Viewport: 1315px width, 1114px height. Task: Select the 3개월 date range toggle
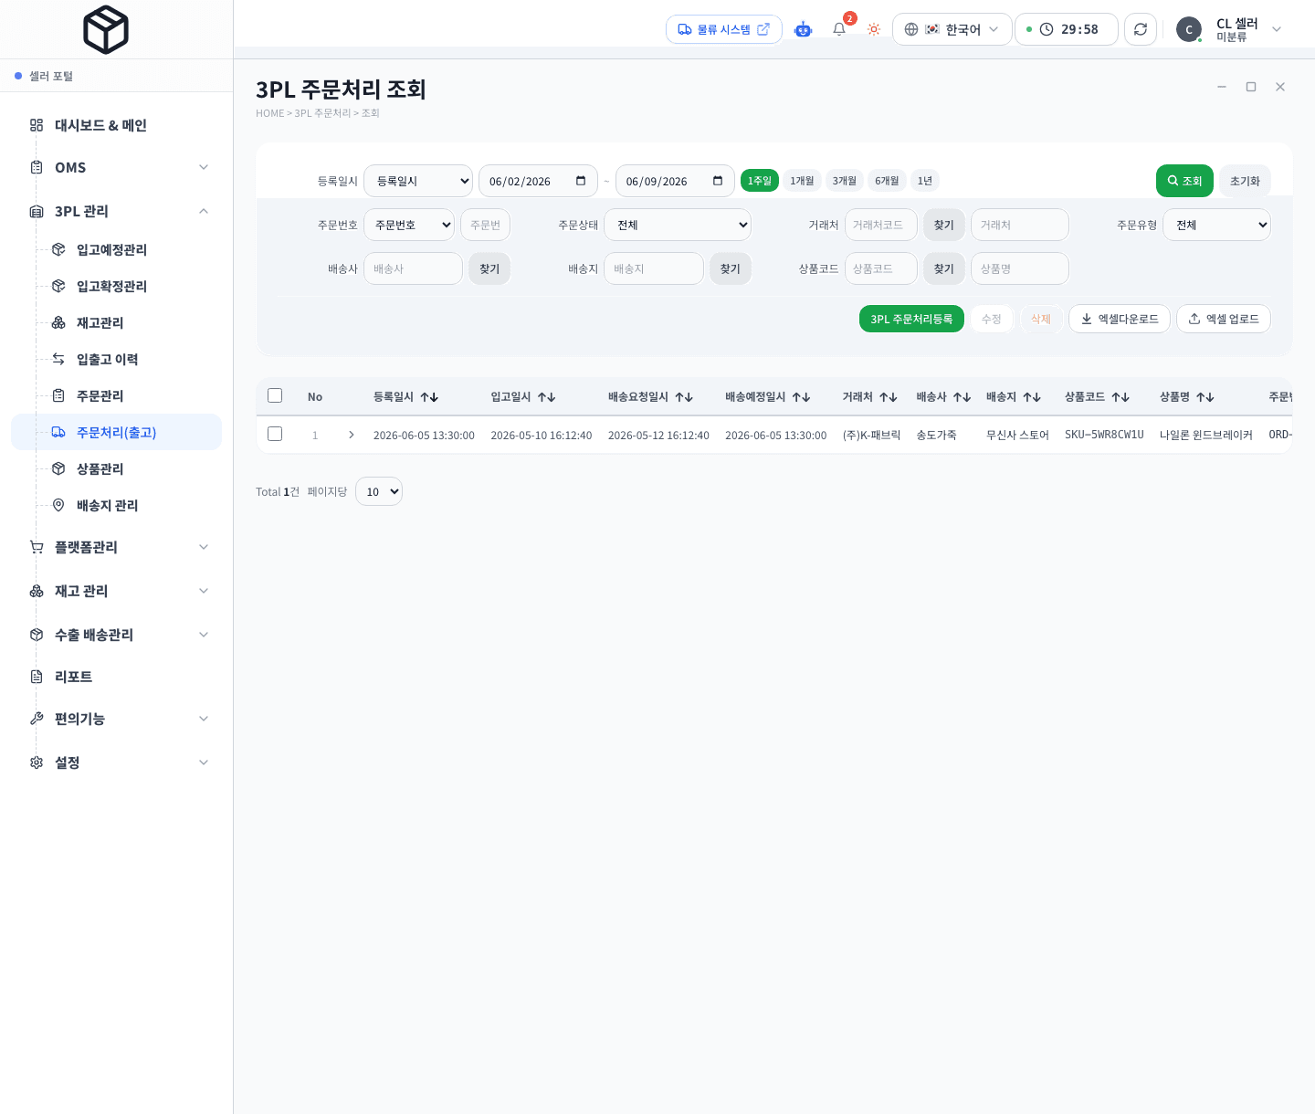pos(845,181)
